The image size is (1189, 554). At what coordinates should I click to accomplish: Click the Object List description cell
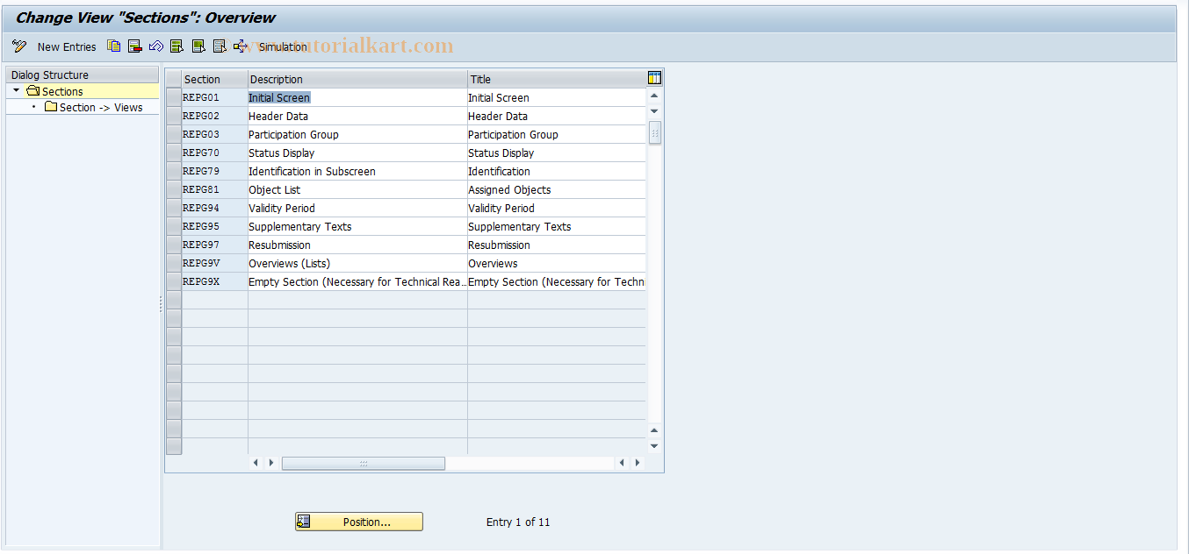pos(357,189)
